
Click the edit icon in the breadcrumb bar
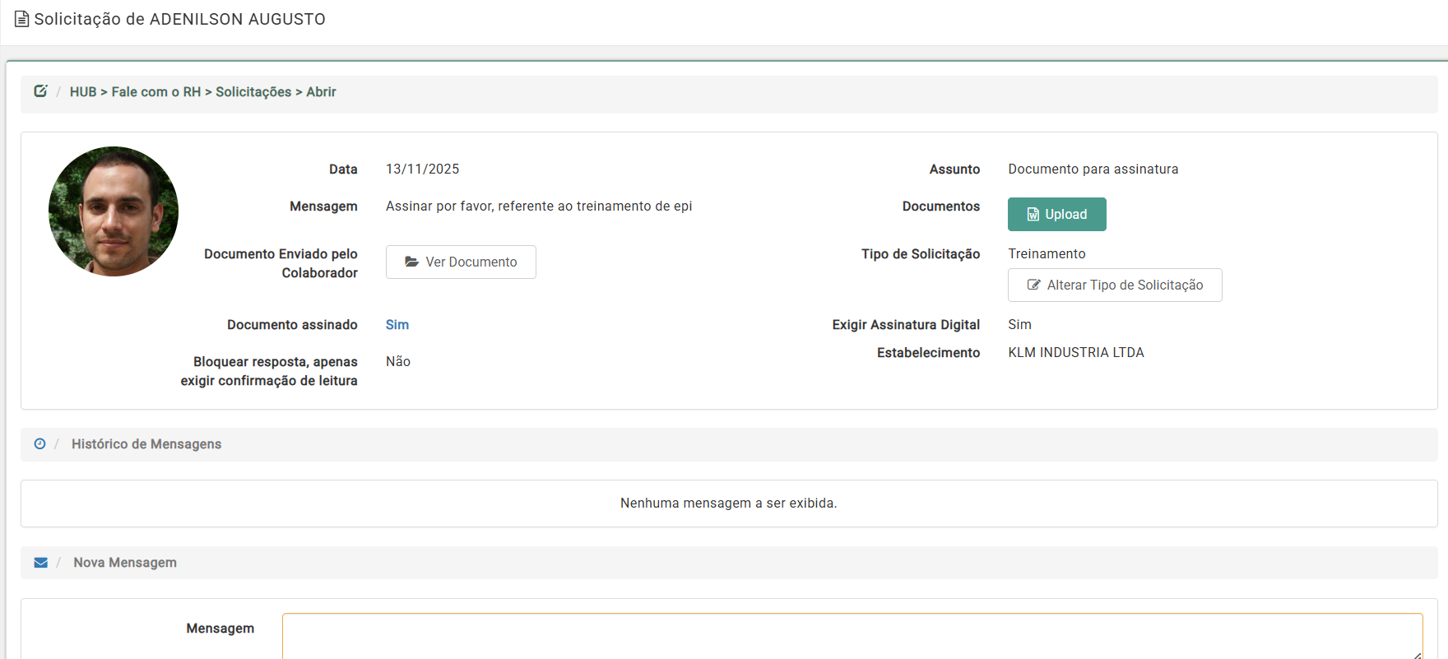(x=40, y=91)
